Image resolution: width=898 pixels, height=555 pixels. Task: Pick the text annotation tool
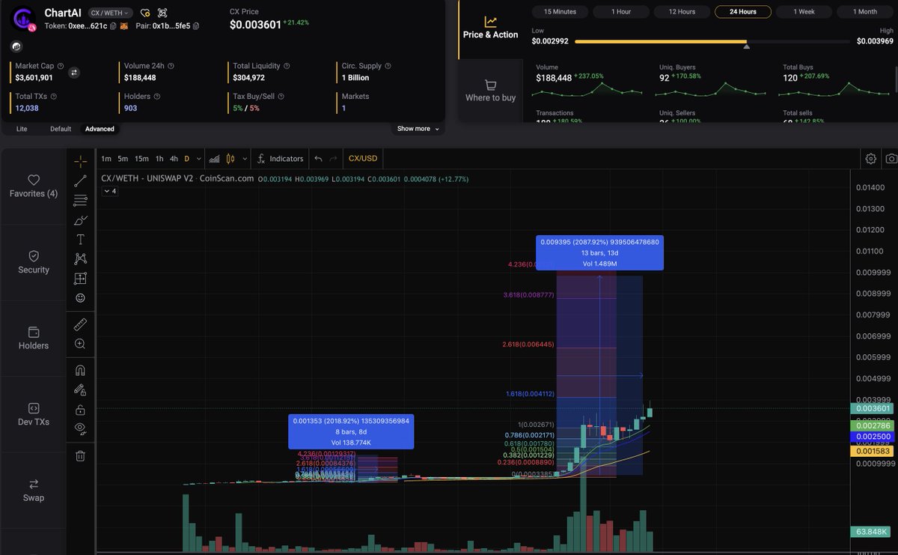tap(81, 239)
